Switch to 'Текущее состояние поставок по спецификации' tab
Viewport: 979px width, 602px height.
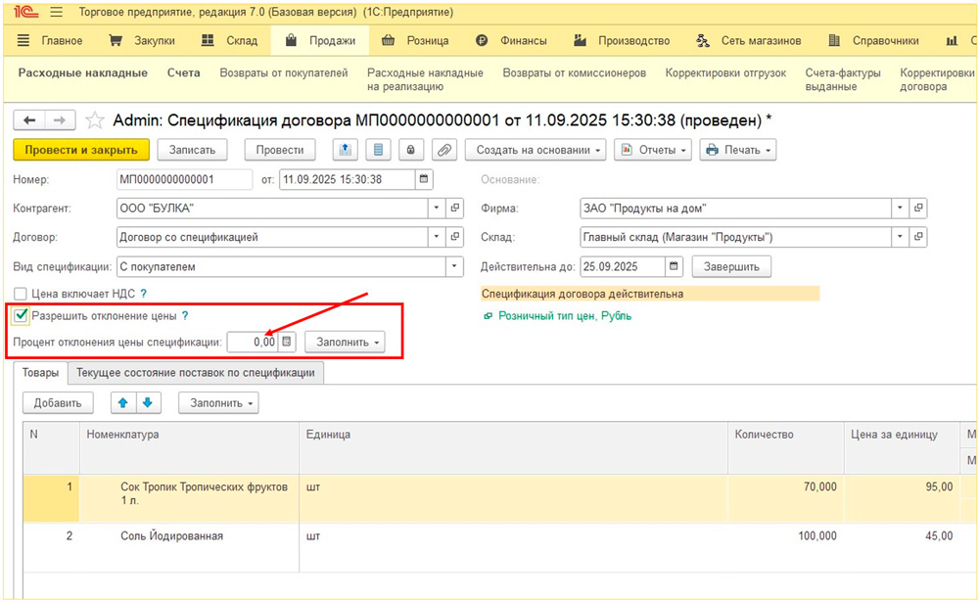click(195, 373)
